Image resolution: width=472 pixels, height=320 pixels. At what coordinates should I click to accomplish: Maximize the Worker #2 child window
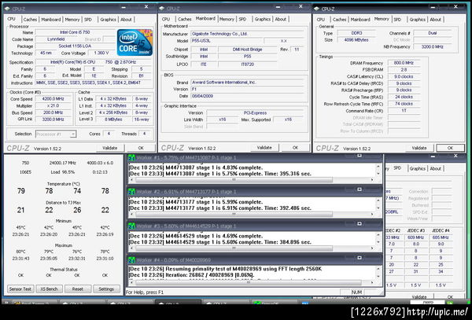pyautogui.click(x=360, y=189)
